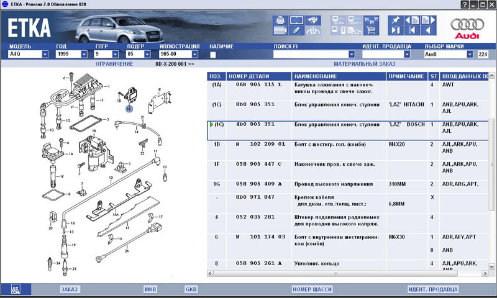The width and height of the screenshot is (497, 298).
Task: Open the ПОДГР dropdown
Action: click(147, 54)
